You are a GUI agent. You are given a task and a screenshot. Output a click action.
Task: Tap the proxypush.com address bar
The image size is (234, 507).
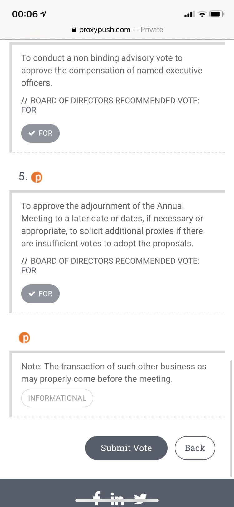pos(117,30)
